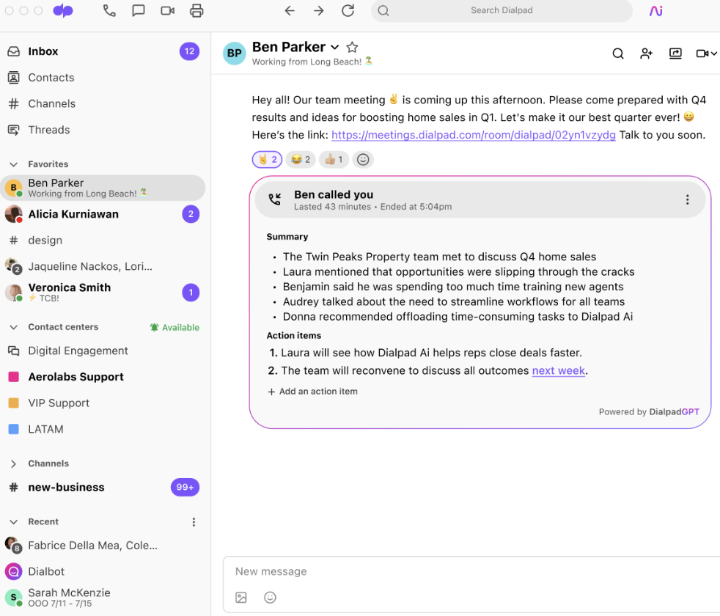Viewport: 720px width, 616px height.
Task: Open Dialpad Ai icon next to search
Action: [x=655, y=11]
